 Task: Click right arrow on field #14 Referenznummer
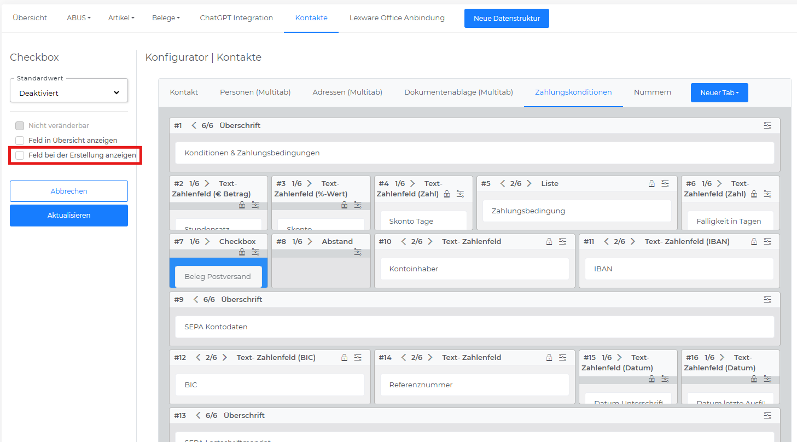coord(430,358)
